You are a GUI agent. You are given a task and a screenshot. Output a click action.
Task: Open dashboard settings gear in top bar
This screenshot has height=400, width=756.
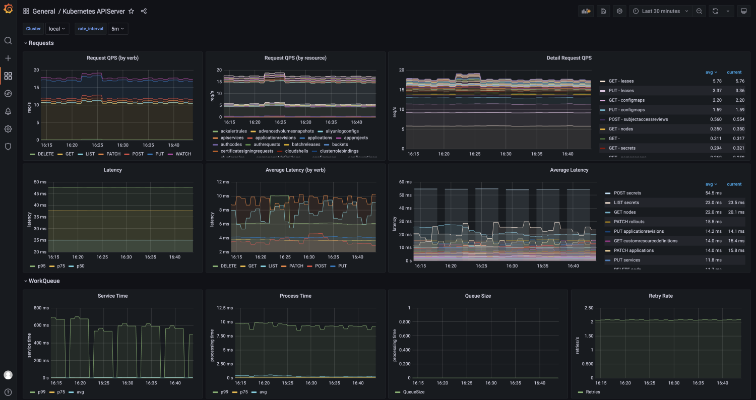point(620,11)
